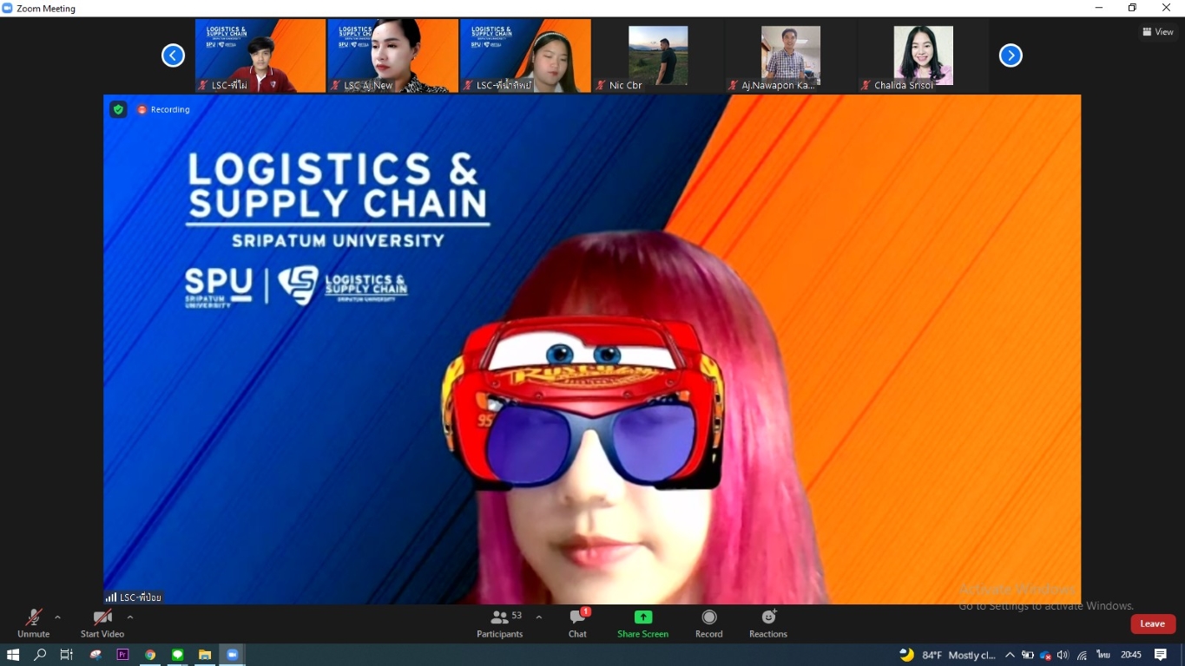Expand the arrow next to Participants
This screenshot has width=1185, height=666.
[x=539, y=617]
